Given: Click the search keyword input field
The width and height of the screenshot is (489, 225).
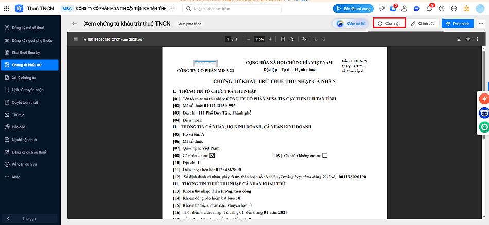Looking at the screenshot, I should pos(232,9).
